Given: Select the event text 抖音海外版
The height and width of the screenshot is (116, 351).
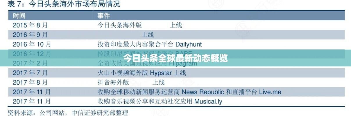Looking at the screenshot, I should tap(113, 82).
